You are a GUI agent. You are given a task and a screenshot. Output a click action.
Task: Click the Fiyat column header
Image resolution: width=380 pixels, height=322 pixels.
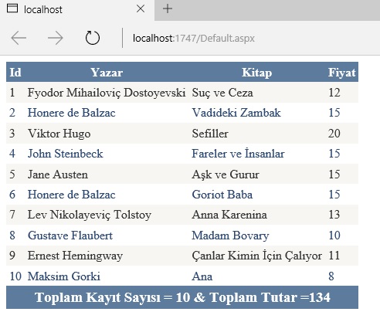point(342,73)
